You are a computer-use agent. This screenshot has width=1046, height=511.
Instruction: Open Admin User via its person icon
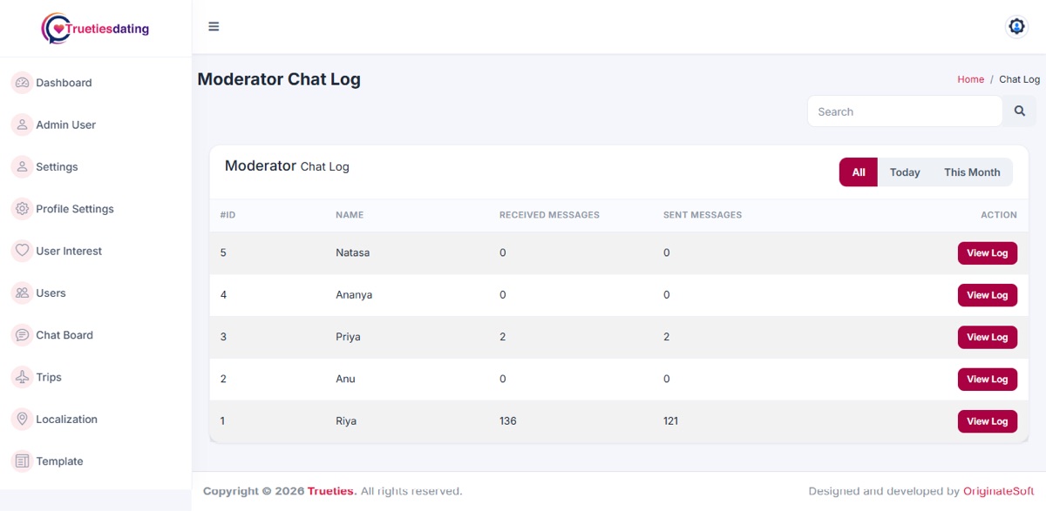(x=22, y=124)
